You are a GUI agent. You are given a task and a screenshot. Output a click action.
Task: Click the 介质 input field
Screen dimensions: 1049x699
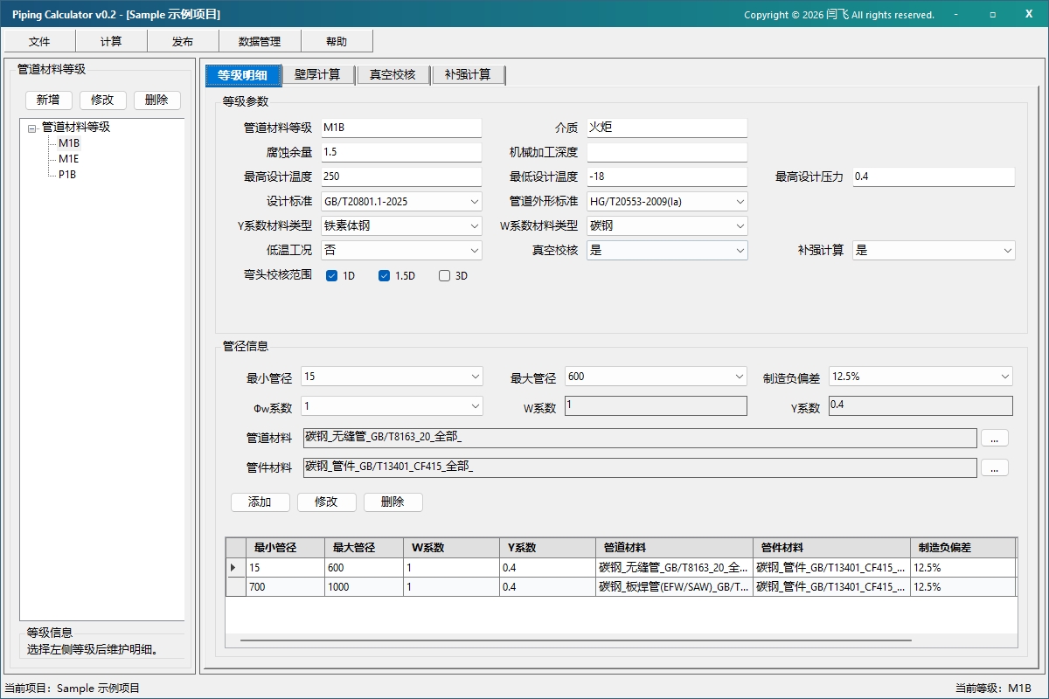[667, 128]
